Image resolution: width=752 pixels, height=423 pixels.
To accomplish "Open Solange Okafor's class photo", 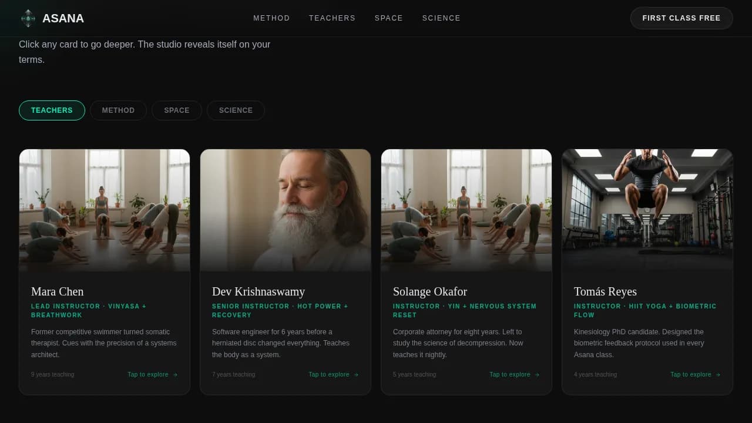I will click(466, 210).
